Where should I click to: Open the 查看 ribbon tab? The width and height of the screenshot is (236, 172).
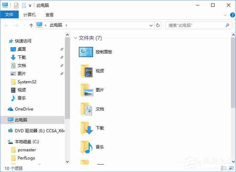pos(50,15)
